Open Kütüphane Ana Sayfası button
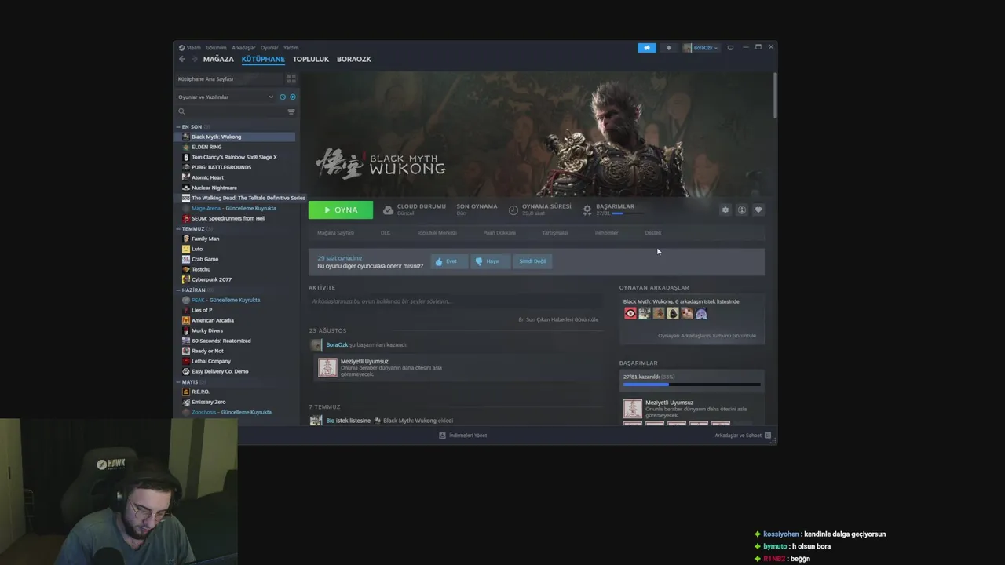Screen dimensions: 1005x565 (x=228, y=78)
